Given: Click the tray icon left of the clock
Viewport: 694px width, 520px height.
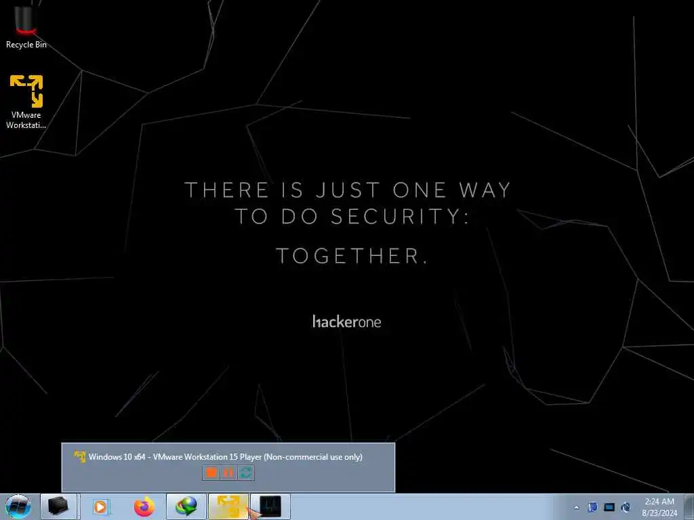Looking at the screenshot, I should tap(626, 507).
